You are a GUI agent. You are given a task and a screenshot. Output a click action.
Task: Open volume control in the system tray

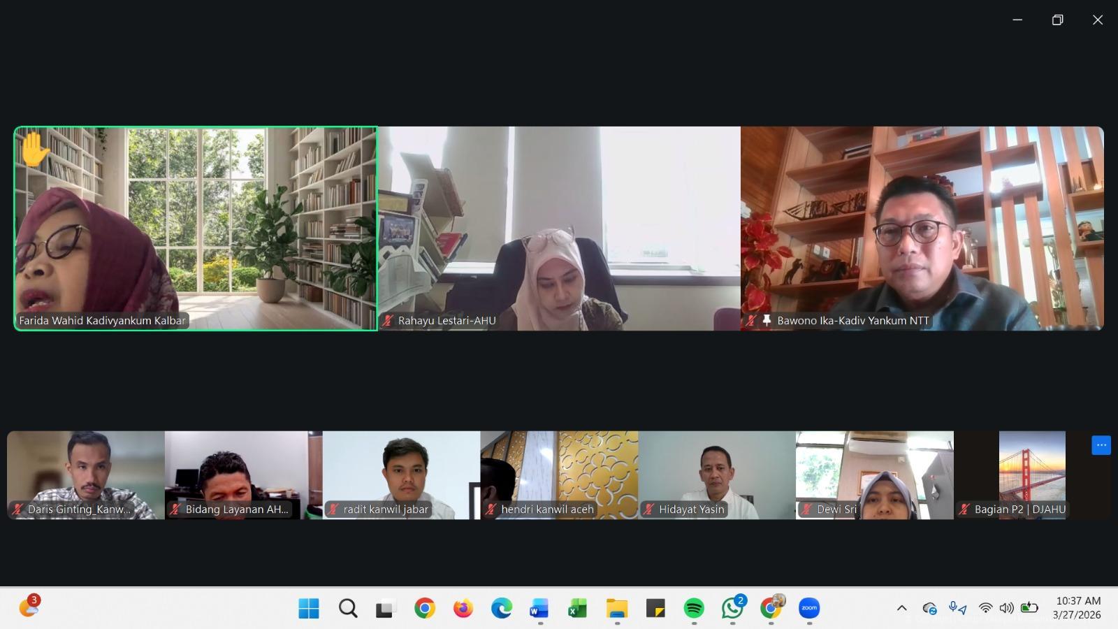point(1006,608)
